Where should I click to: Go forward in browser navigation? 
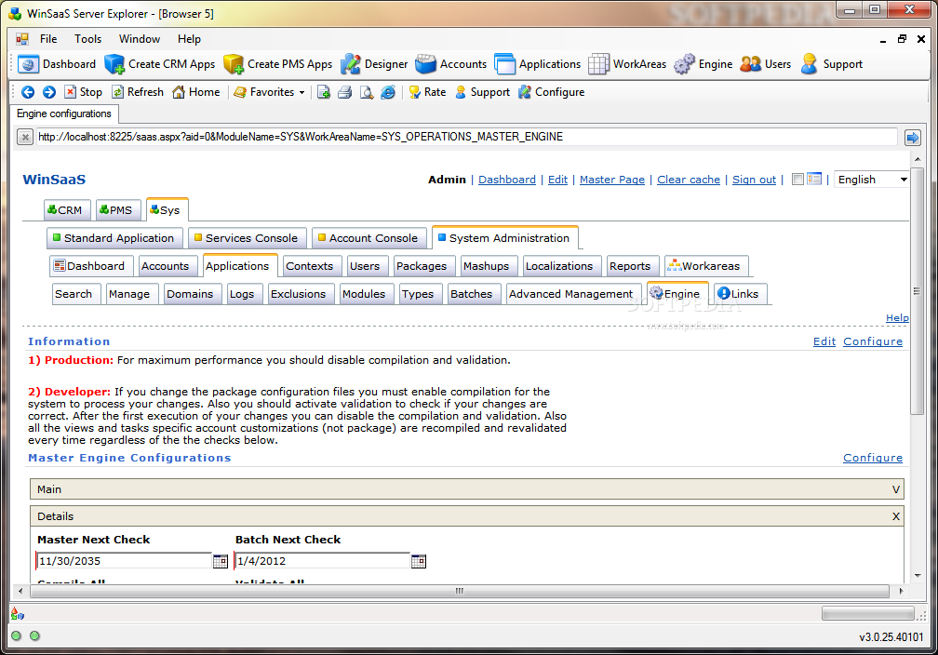click(x=49, y=92)
